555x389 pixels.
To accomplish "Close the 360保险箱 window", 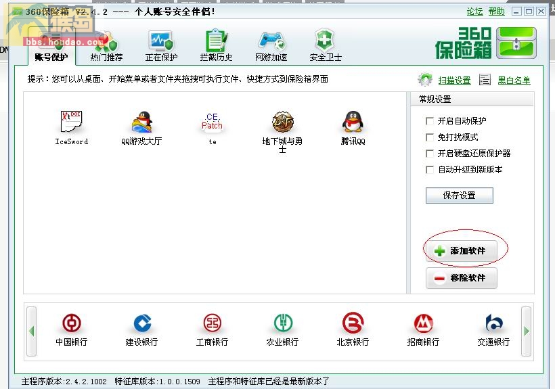I will [x=541, y=12].
